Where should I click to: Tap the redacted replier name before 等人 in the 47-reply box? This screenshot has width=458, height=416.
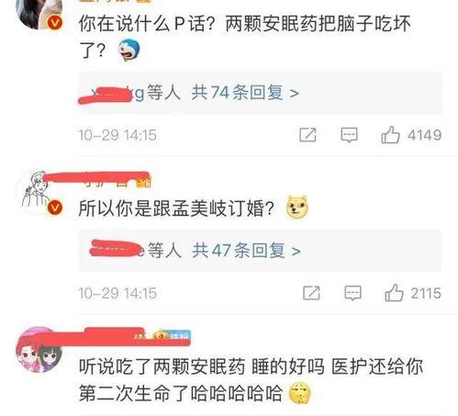117,249
